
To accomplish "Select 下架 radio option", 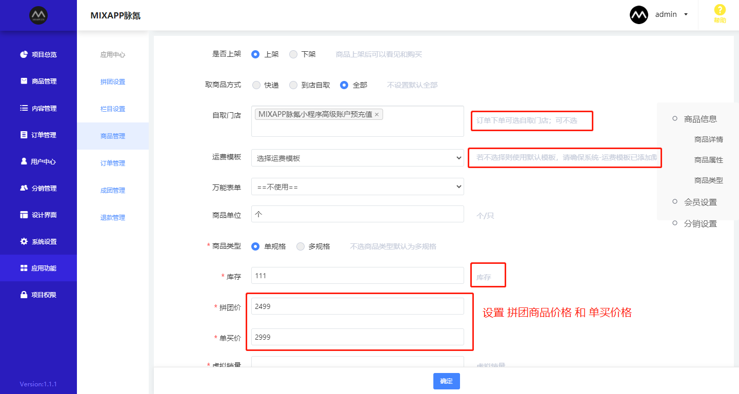I will [x=293, y=54].
